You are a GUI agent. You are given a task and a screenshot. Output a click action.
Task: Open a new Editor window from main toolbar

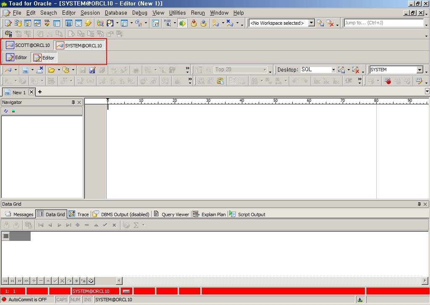click(x=8, y=23)
